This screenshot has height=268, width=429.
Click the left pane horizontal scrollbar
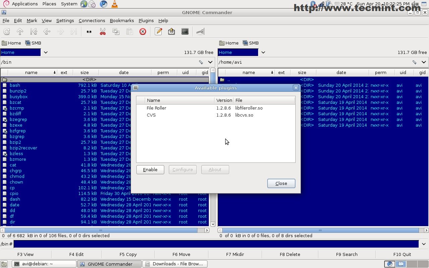101,230
